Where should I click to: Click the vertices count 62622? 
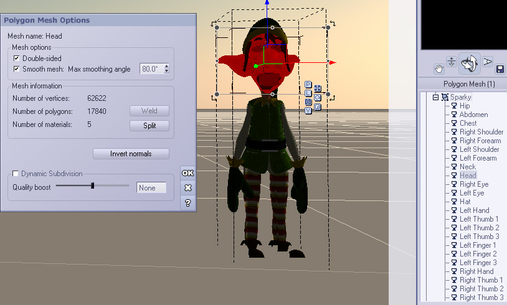click(x=97, y=98)
